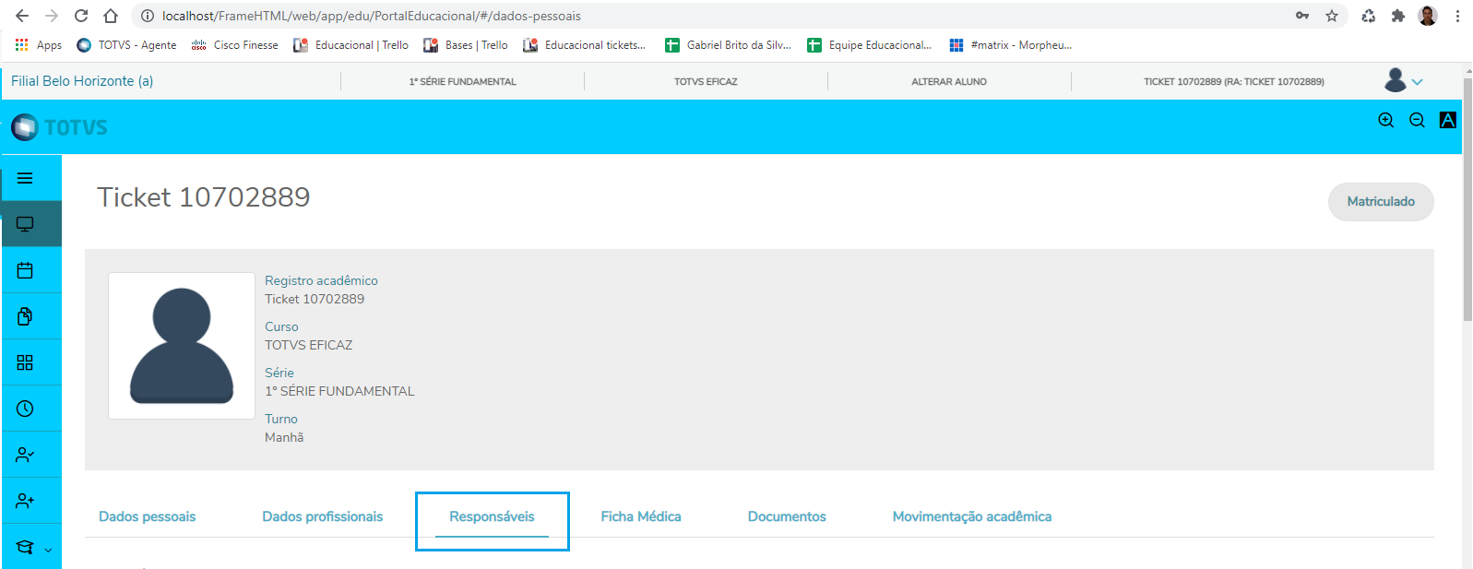
Task: Open the calendar icon in sidebar
Action: 25,270
